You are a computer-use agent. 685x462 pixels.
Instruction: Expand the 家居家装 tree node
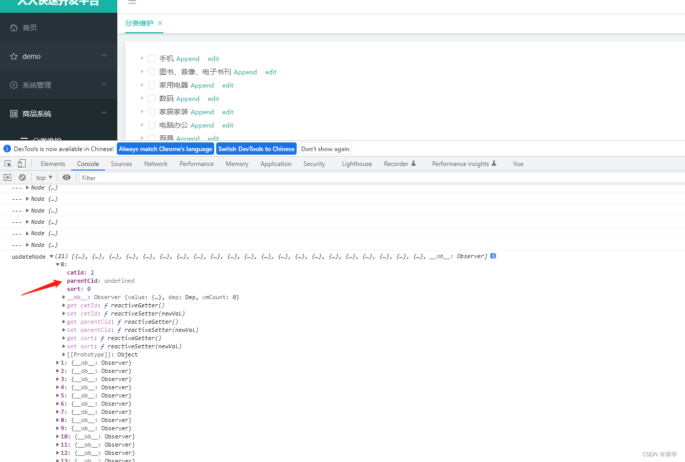tap(142, 112)
